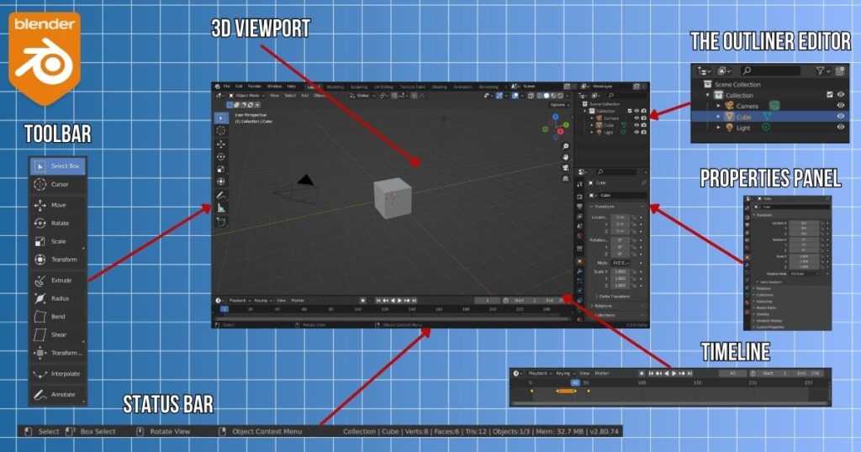861x452 pixels.
Task: Select the Annotate tool in enlarged toolbar
Action: tap(58, 394)
